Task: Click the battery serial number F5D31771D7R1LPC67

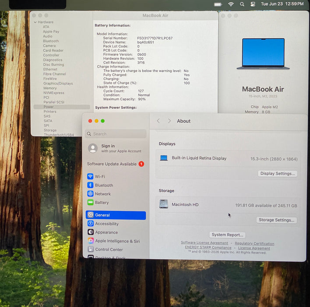Action: pyautogui.click(x=155, y=38)
